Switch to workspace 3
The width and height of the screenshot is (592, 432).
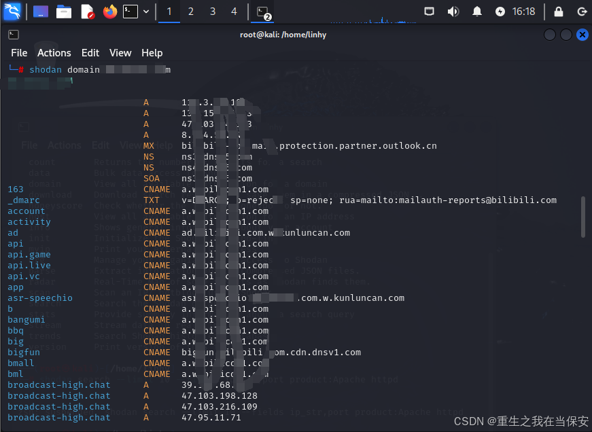click(213, 12)
